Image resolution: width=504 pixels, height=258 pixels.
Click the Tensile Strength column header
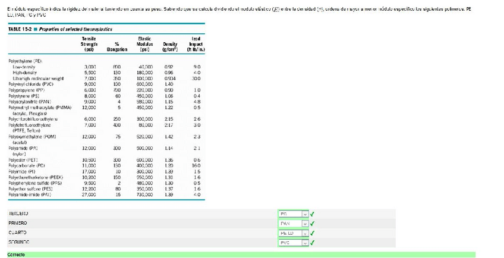[x=90, y=43]
